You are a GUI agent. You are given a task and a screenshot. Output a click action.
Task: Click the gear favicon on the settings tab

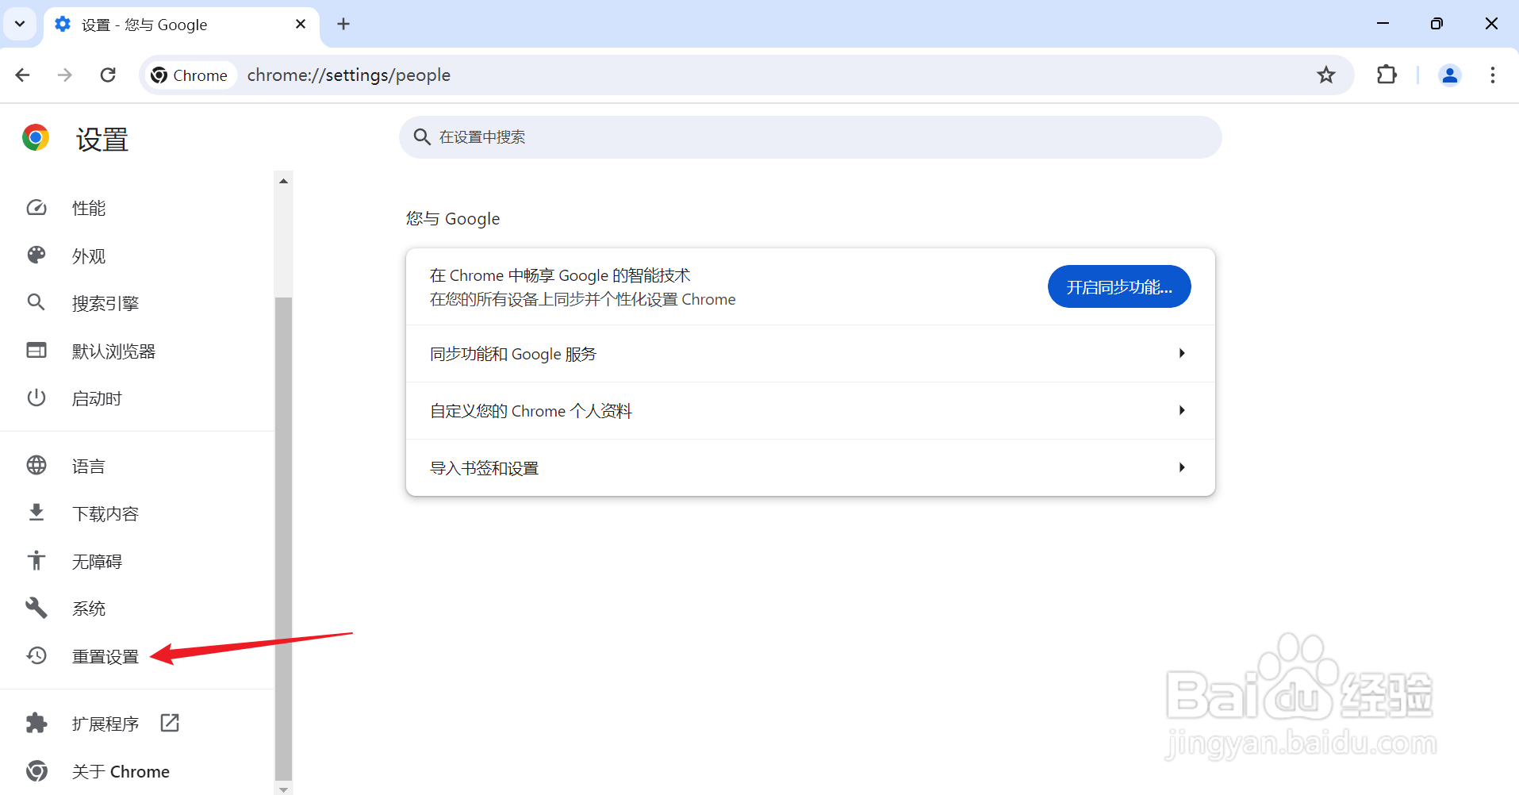[63, 24]
